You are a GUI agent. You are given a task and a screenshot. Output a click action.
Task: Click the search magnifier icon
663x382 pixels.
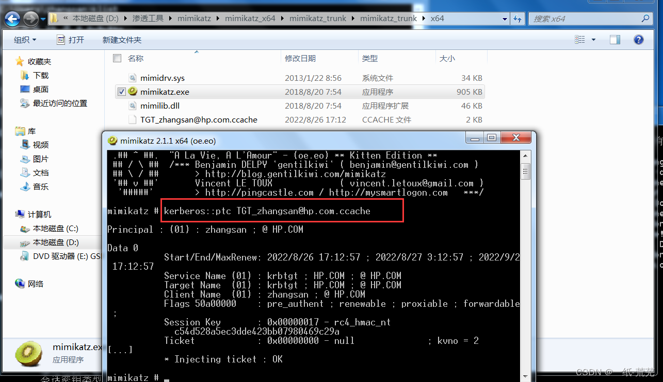pyautogui.click(x=645, y=19)
